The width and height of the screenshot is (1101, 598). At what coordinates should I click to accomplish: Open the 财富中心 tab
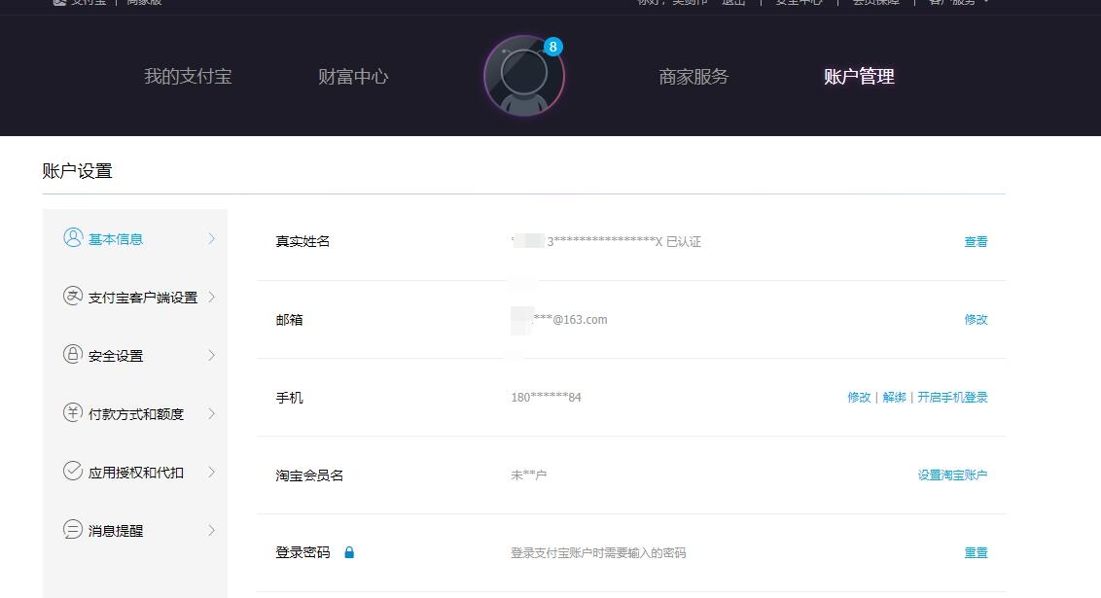pyautogui.click(x=353, y=77)
